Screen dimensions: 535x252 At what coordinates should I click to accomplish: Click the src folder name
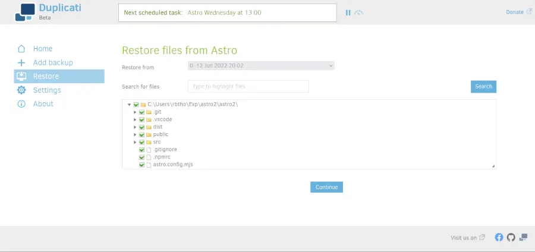point(157,142)
